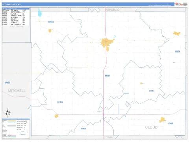
Task: Click the publisher logo beside the title bar
Action: [x=179, y=4]
